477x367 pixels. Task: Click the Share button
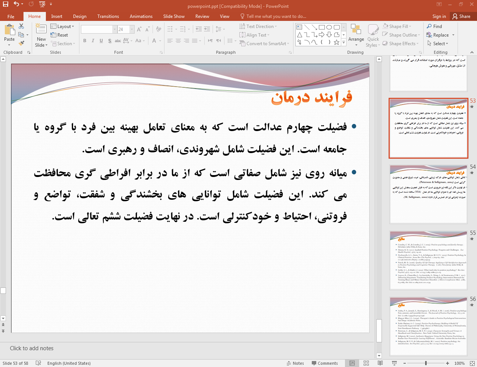(x=461, y=16)
